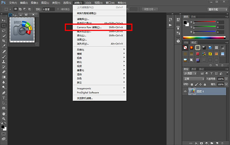
Task: Open the fill 100% dropdown arrow
Action: point(226,85)
